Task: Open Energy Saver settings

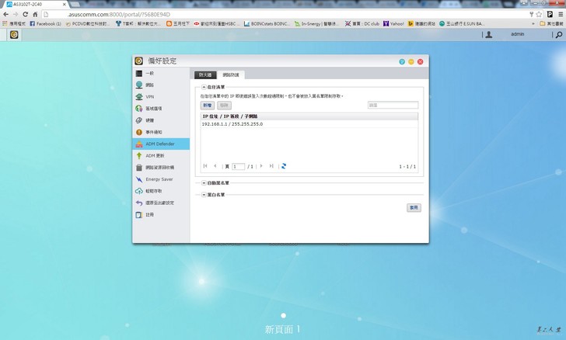Action: (x=161, y=179)
